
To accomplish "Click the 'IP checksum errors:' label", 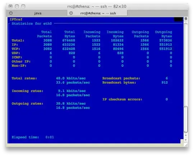I will pos(123,99).
